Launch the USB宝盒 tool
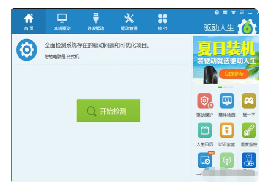This screenshot has width=266, height=189. [227, 131]
